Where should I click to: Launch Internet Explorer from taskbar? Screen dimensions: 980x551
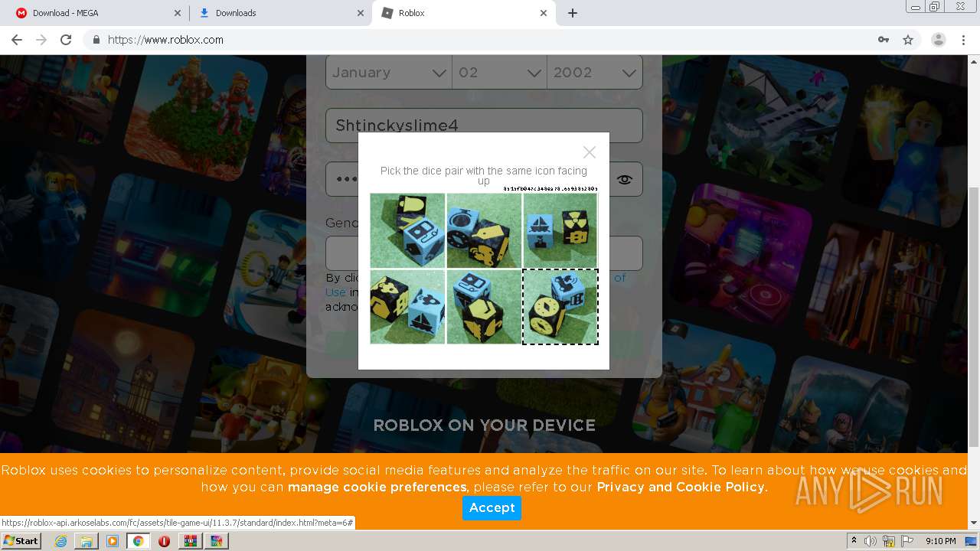[61, 541]
